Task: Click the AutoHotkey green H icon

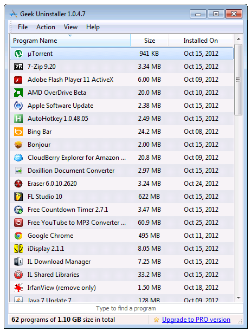Action: point(18,119)
